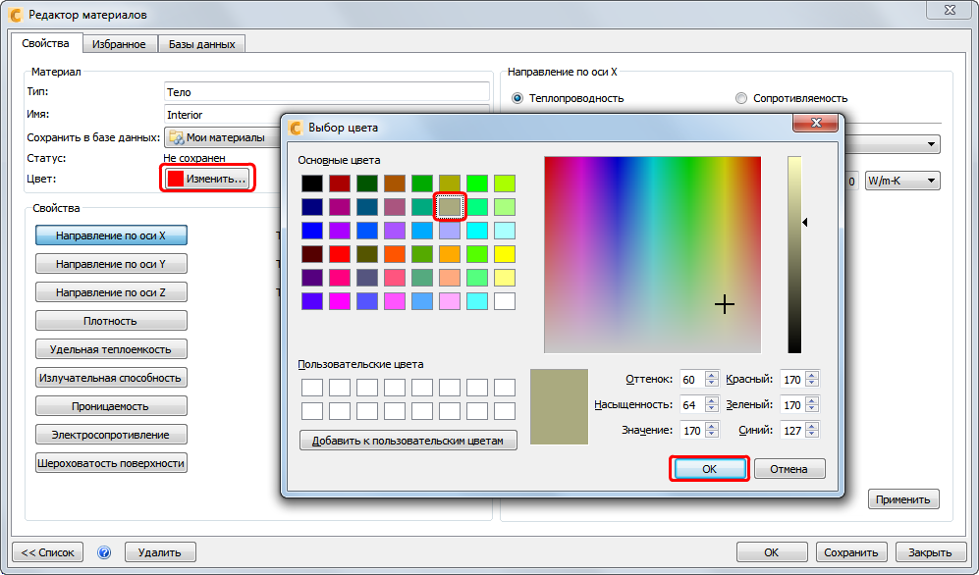Click the selected color preview box

tap(560, 406)
